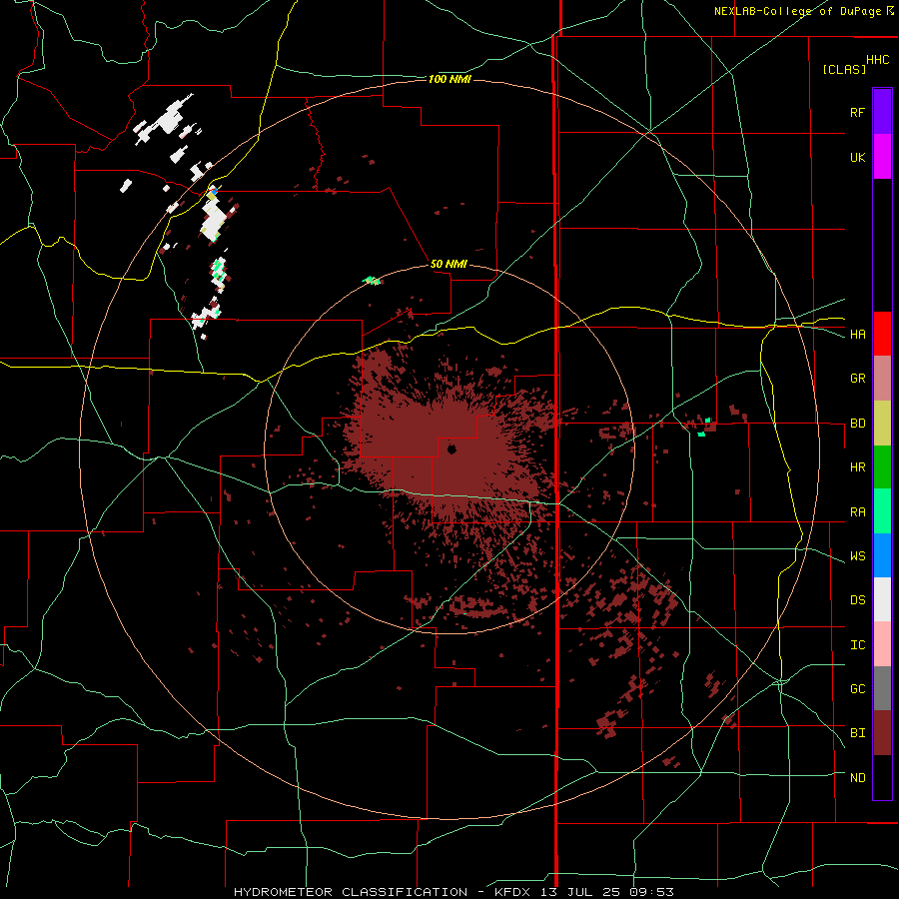Click the DS legend label

pyautogui.click(x=857, y=599)
